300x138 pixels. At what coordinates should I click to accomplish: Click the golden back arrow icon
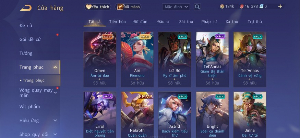(x=26, y=8)
